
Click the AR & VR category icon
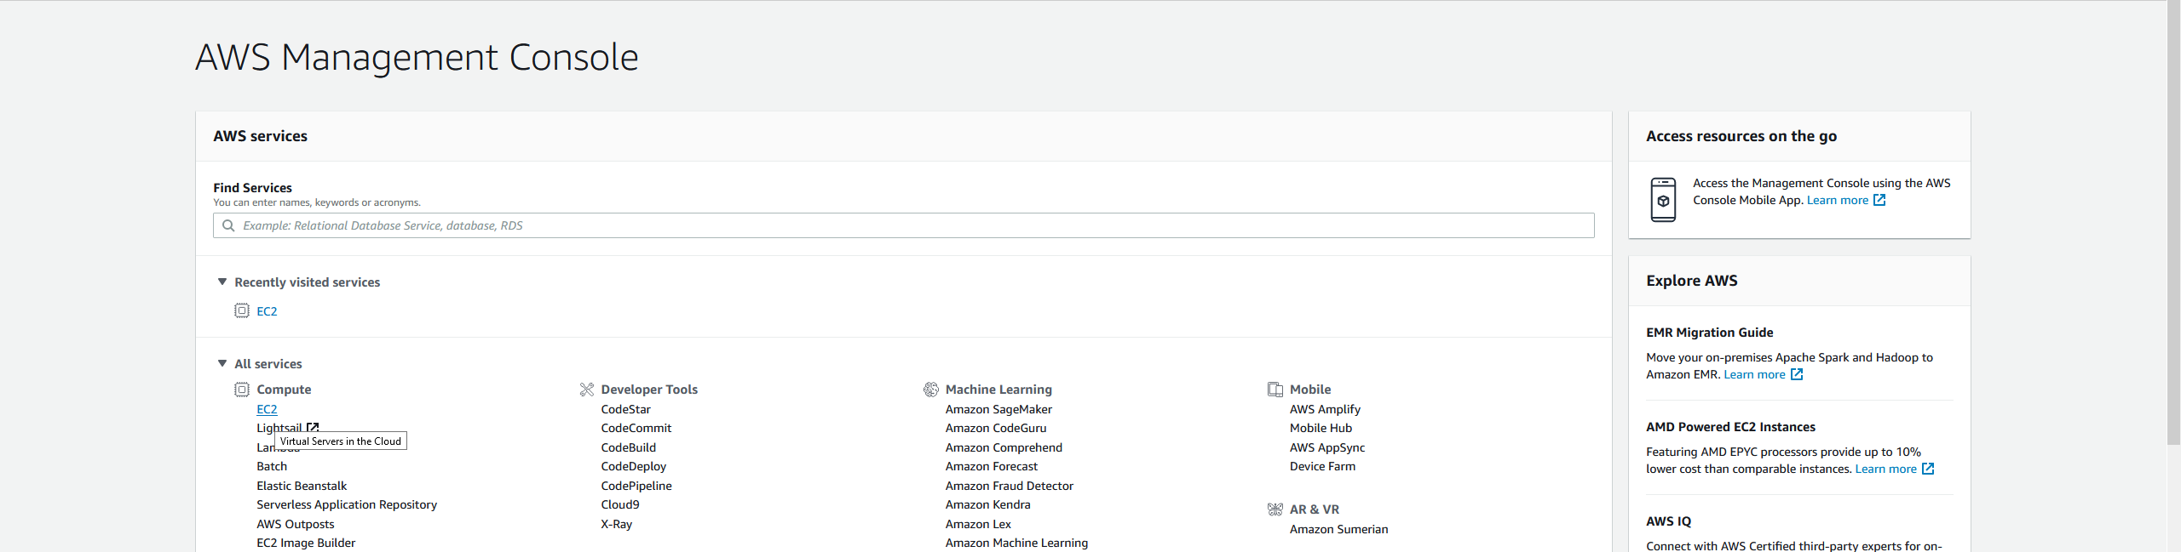pos(1275,509)
